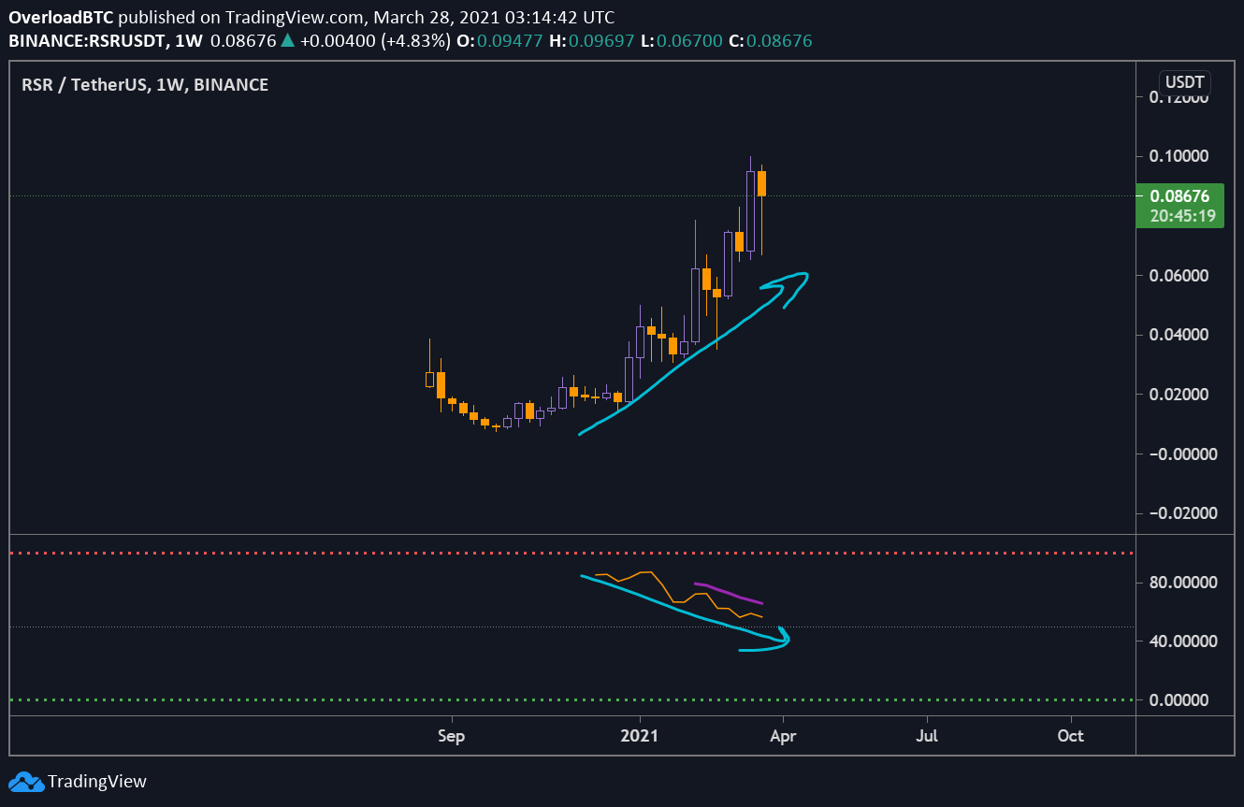Click the Jul label on time axis

(927, 736)
